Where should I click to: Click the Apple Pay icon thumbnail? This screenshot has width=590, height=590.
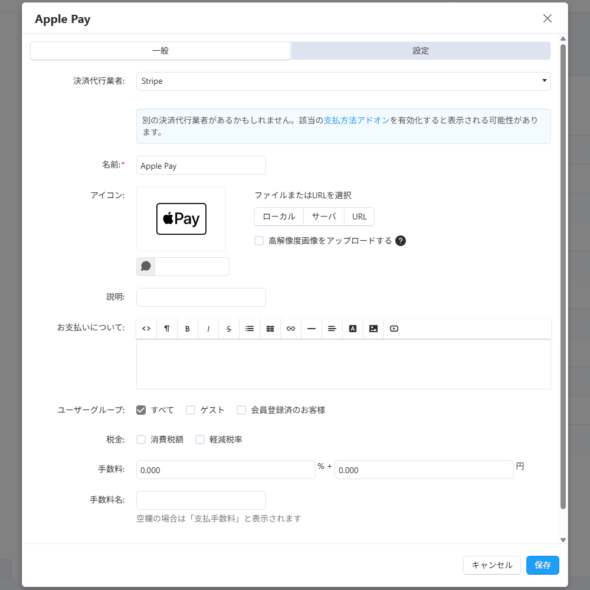(181, 219)
